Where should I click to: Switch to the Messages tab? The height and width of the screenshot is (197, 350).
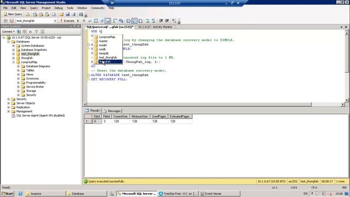point(112,111)
